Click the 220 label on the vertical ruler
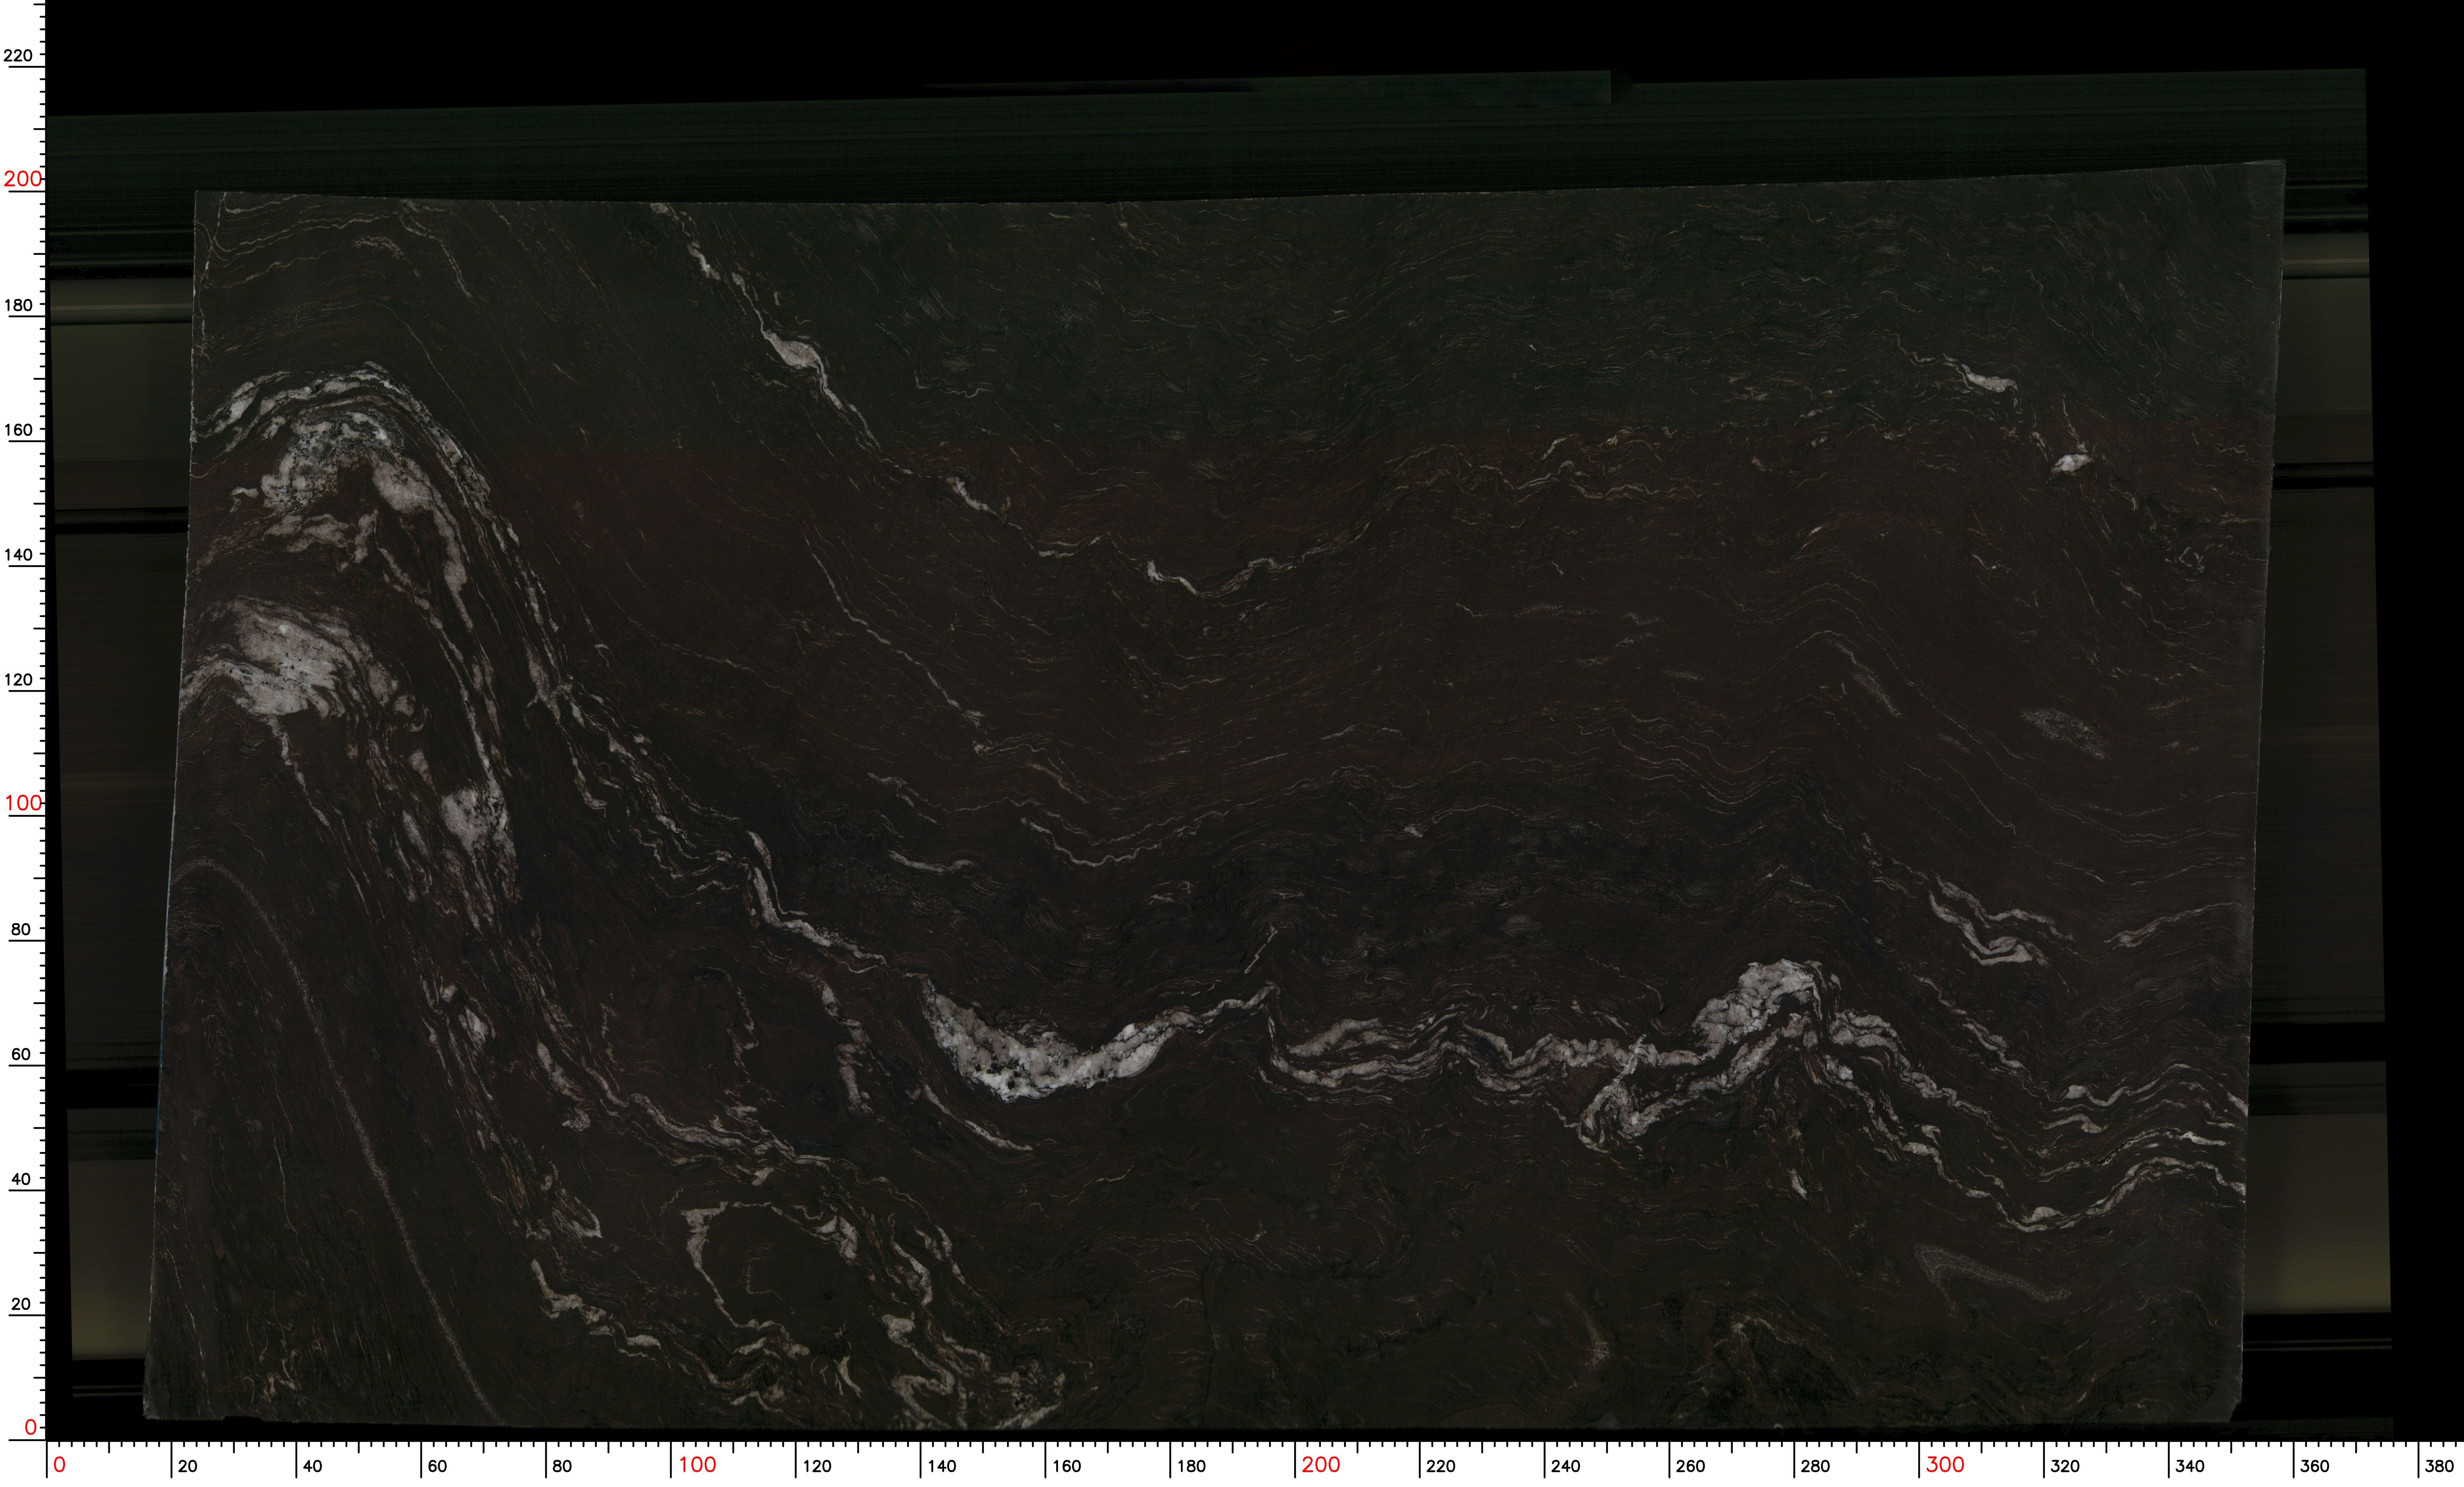 point(18,56)
